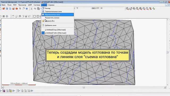170x96 pixels.
Task: Open the Справка menu
Action: 51,5
